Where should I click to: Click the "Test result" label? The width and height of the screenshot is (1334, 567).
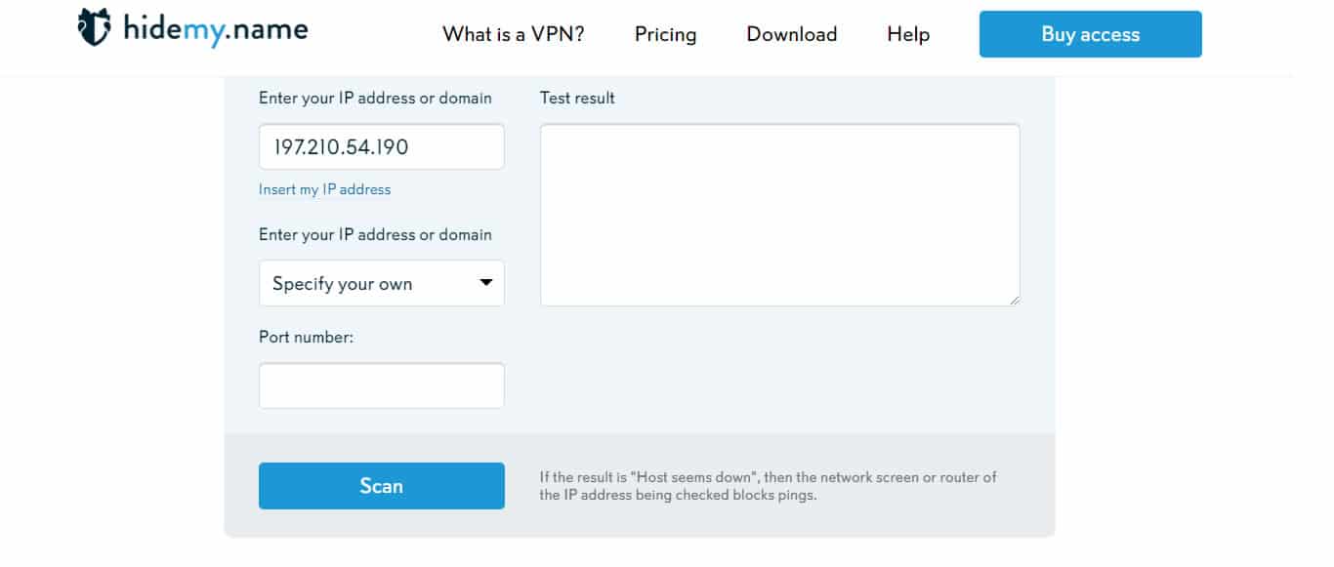pos(577,98)
